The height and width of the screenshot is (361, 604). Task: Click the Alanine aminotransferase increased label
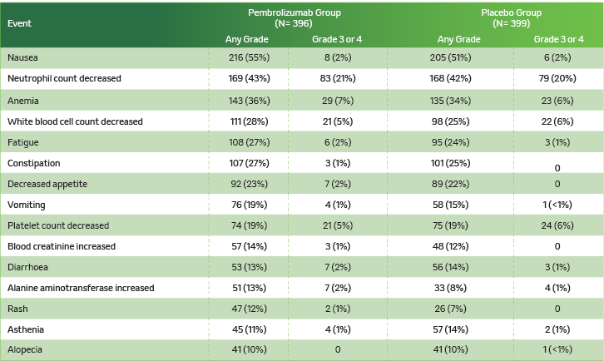pyautogui.click(x=80, y=288)
